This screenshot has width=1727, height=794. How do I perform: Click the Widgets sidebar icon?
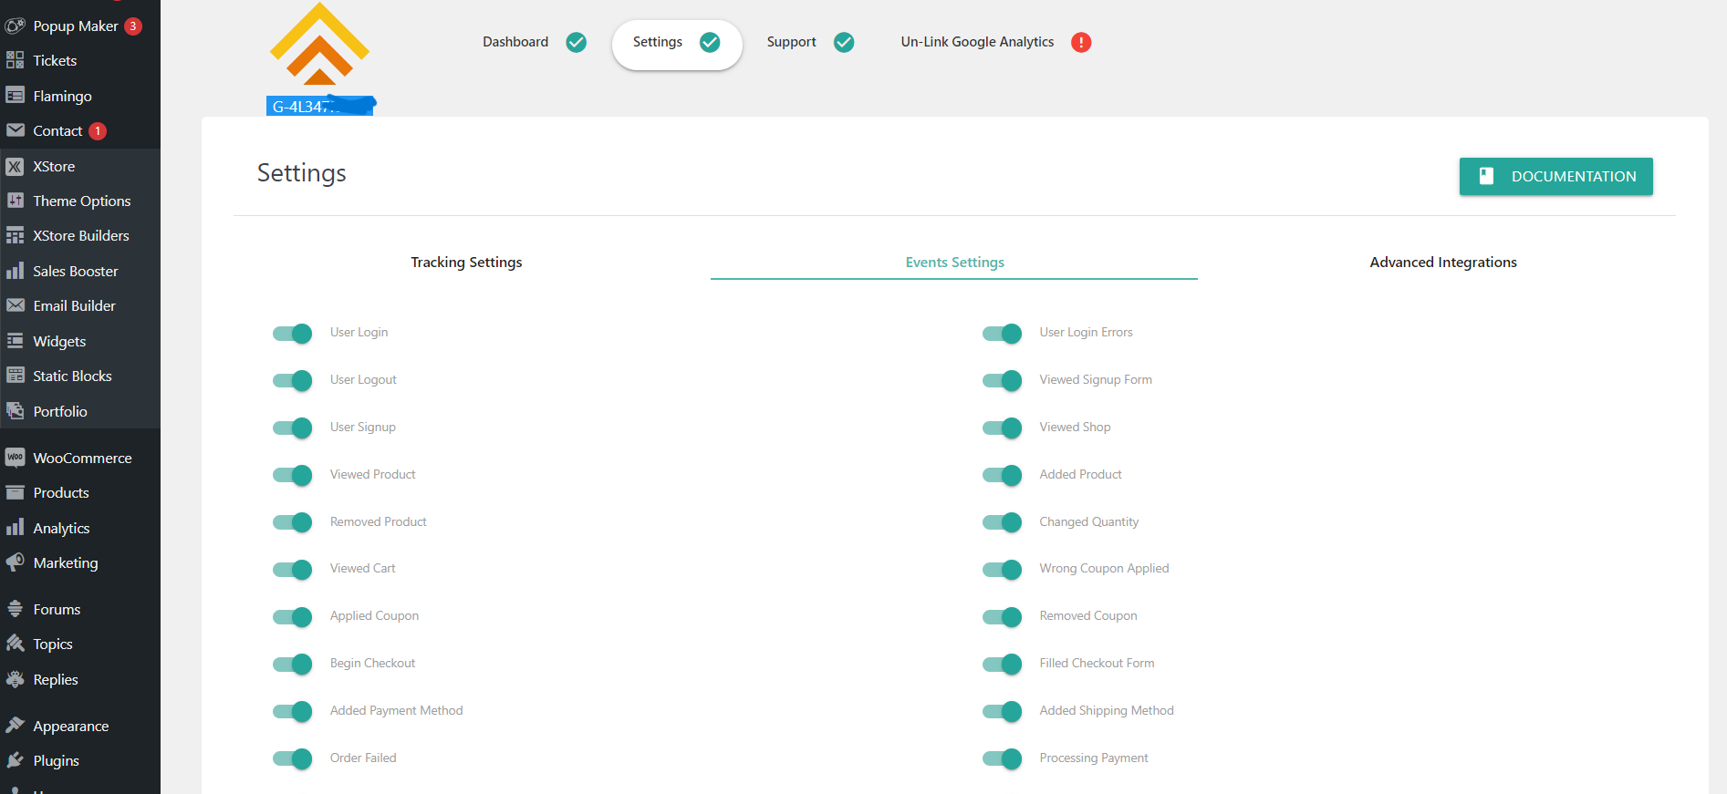(16, 341)
